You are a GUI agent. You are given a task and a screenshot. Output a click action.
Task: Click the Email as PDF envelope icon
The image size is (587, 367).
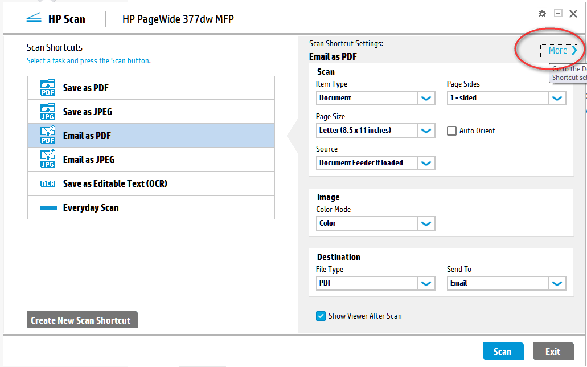[48, 135]
